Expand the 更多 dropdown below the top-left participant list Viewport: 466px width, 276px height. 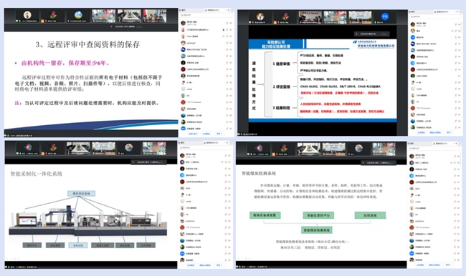[219, 134]
